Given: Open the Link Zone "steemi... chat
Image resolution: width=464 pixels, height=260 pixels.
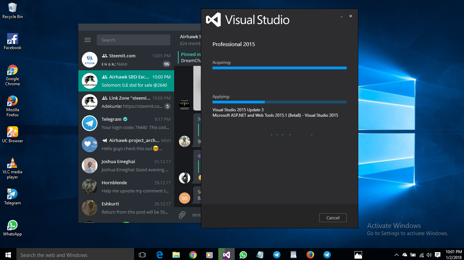Looking at the screenshot, I should pyautogui.click(x=126, y=102).
